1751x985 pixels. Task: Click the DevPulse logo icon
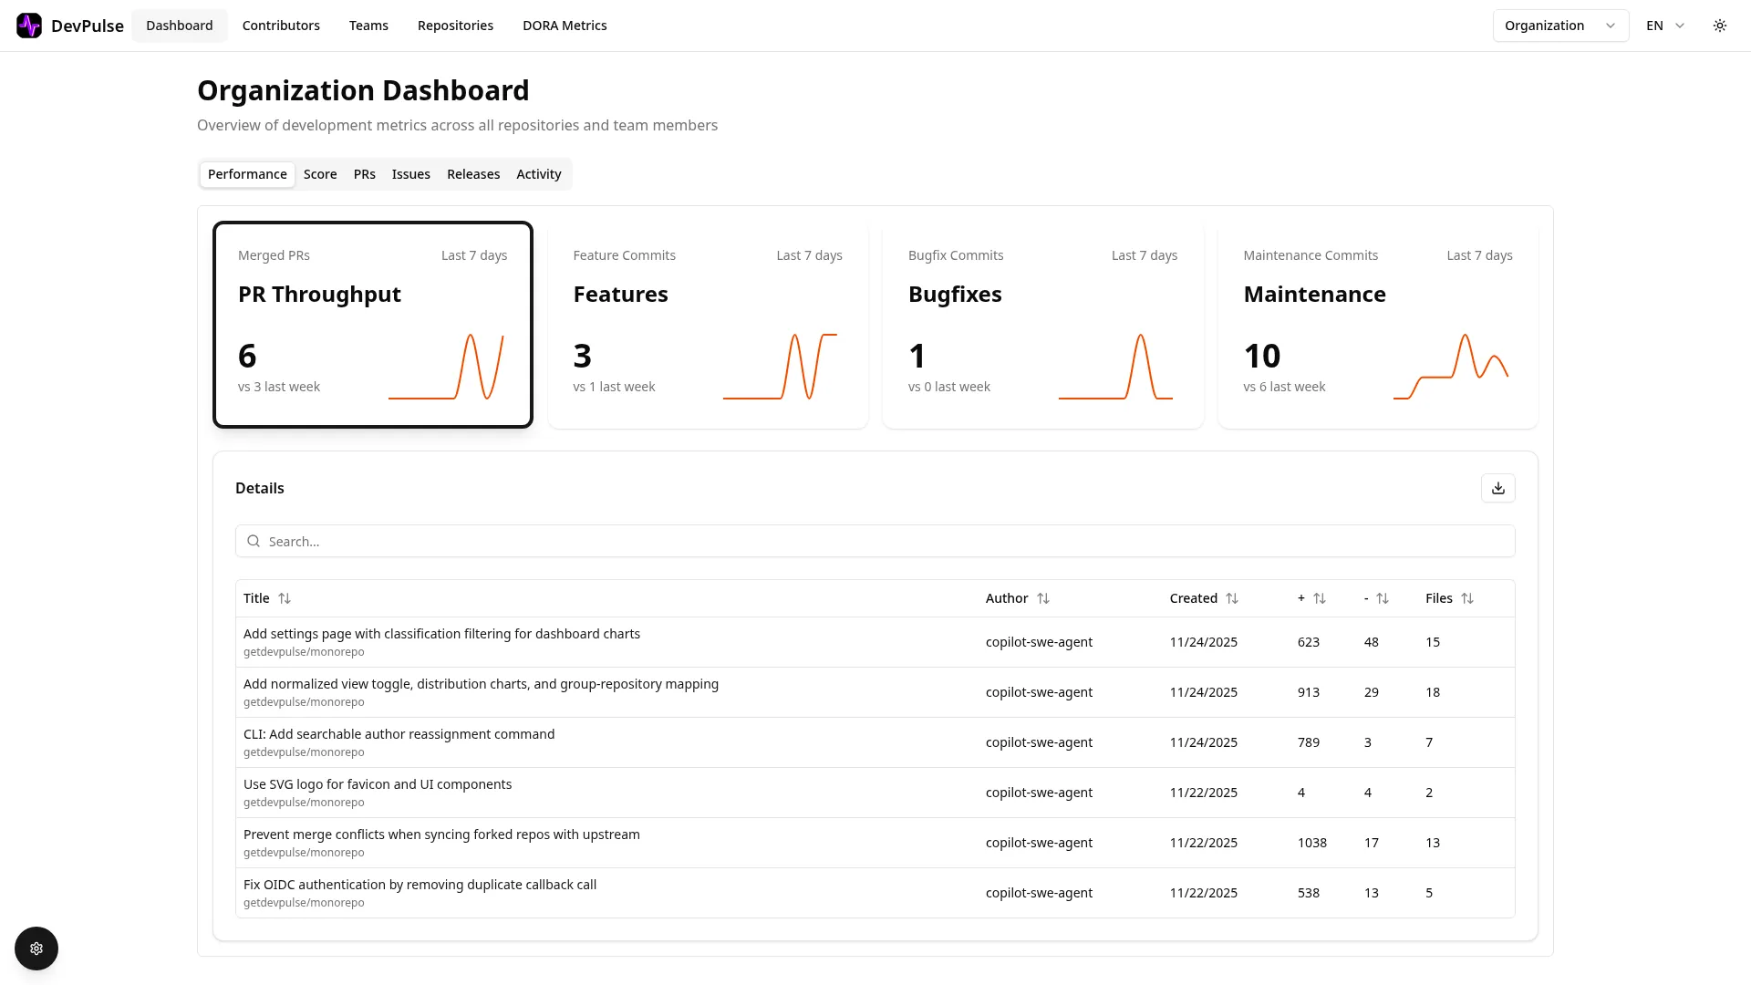coord(29,26)
